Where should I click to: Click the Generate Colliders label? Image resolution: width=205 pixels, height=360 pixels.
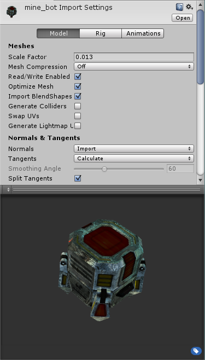[37, 106]
